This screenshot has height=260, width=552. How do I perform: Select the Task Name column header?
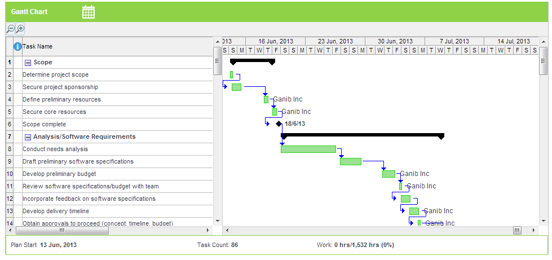[x=37, y=46]
